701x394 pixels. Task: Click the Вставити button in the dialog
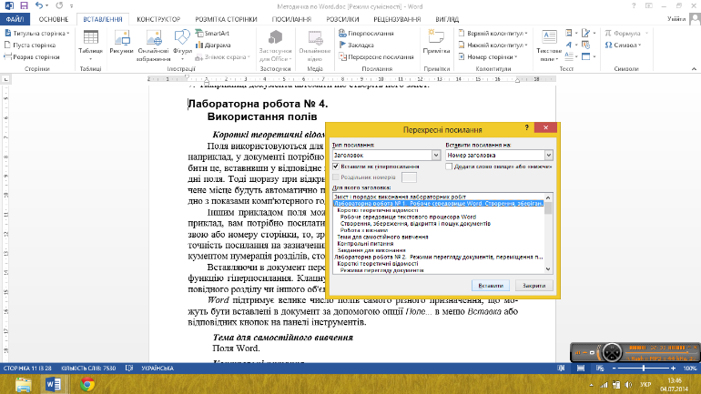[491, 286]
